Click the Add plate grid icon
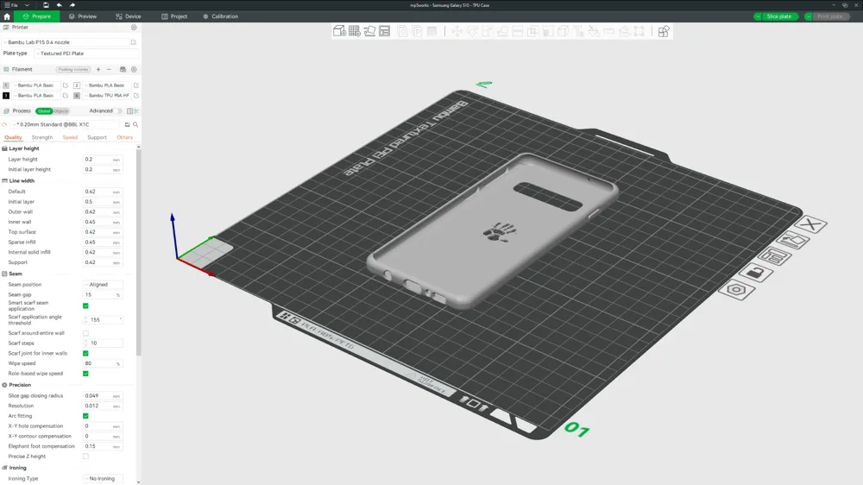This screenshot has height=485, width=863. coord(355,31)
